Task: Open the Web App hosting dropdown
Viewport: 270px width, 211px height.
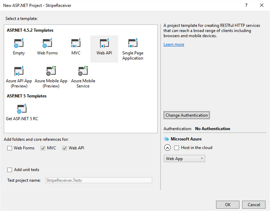Action: (184, 159)
